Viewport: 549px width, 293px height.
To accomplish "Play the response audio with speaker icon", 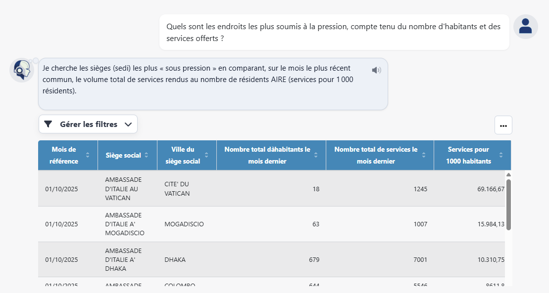I will click(x=376, y=70).
